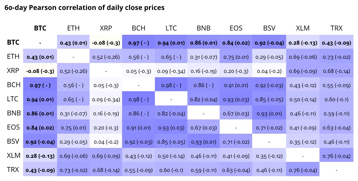
Task: Click the LTC row label
Action: coord(13,99)
